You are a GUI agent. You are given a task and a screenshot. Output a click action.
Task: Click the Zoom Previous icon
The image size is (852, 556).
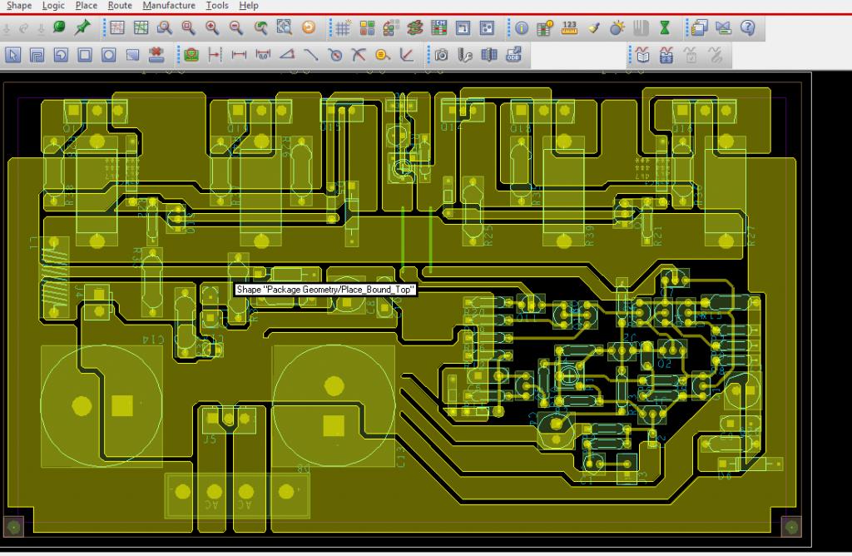[260, 27]
